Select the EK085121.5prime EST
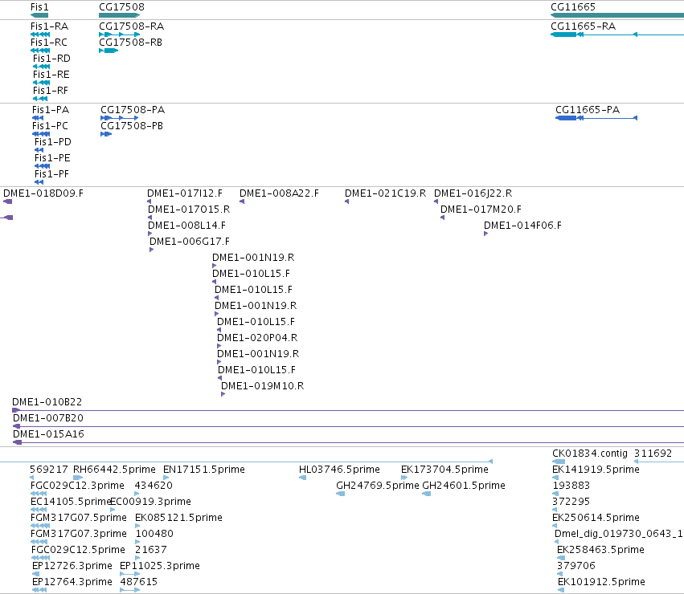The width and height of the screenshot is (684, 594). pyautogui.click(x=178, y=519)
